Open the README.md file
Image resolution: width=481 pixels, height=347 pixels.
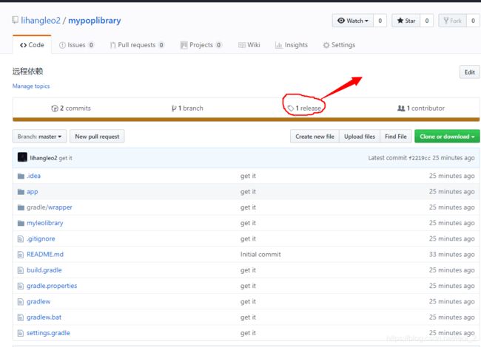click(45, 255)
